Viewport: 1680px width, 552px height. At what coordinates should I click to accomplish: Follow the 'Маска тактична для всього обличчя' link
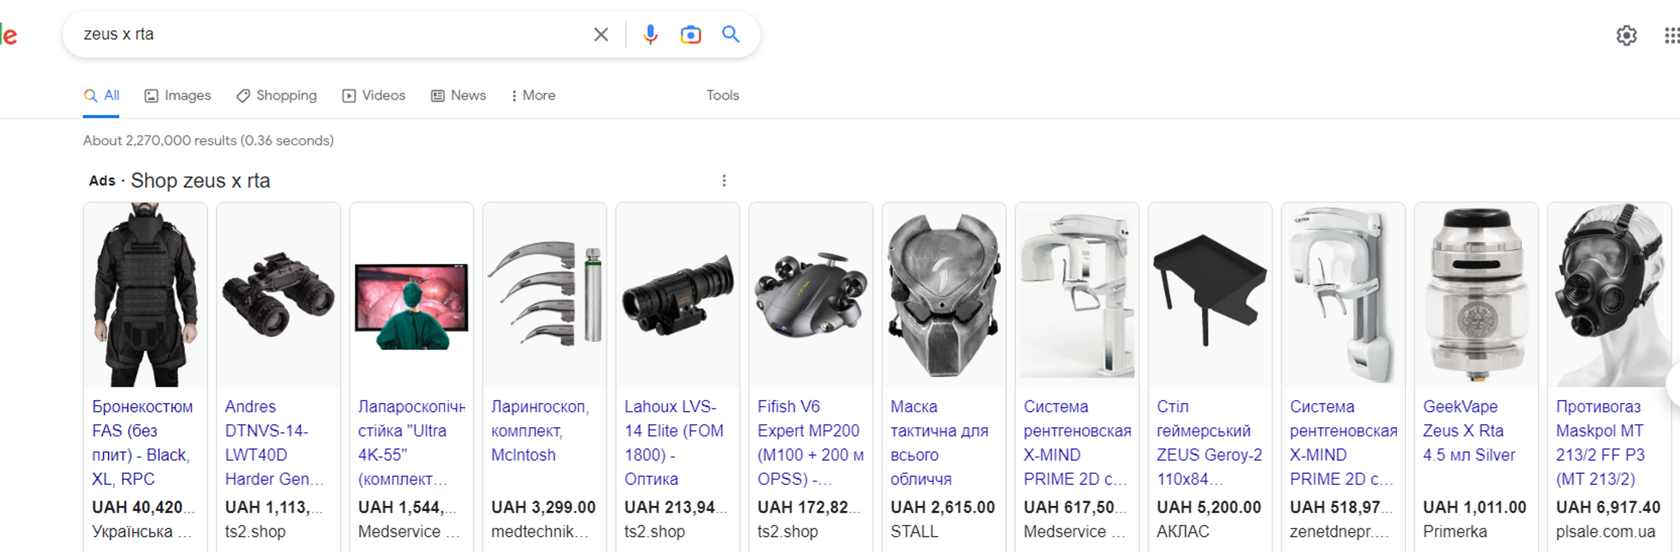939,442
